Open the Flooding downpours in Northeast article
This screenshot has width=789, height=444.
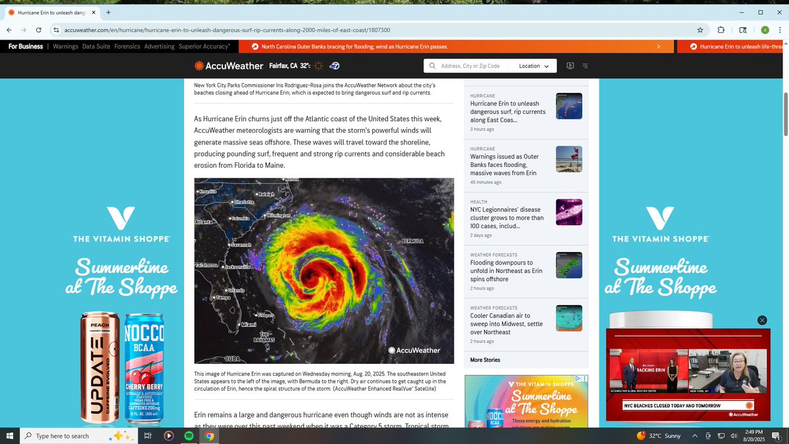tap(506, 271)
